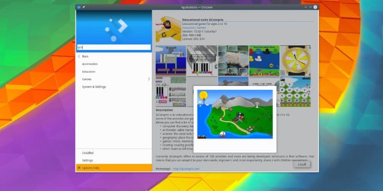
Task: Open the gcompris.net homepage link
Action: point(186,169)
